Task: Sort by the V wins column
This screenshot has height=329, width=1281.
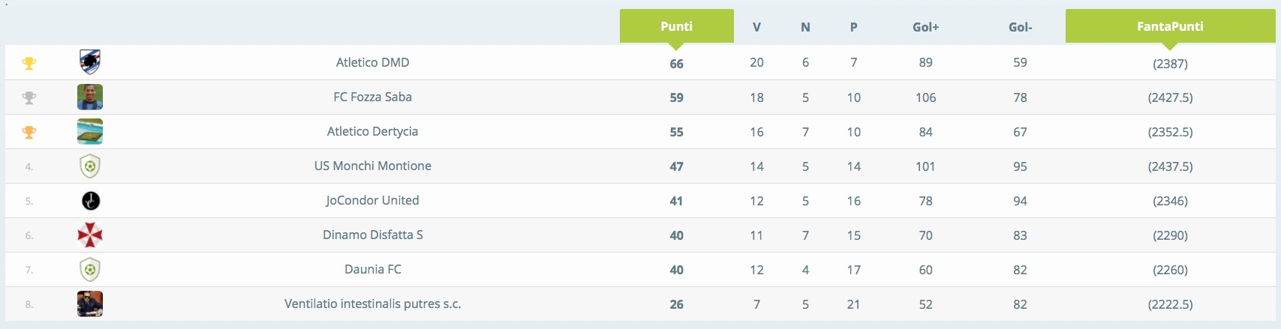Action: [756, 27]
